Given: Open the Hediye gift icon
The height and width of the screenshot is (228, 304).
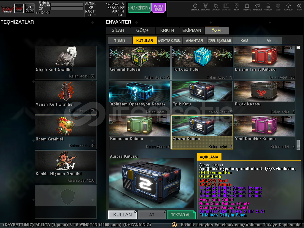Looking at the screenshot, I should click(x=247, y=7).
